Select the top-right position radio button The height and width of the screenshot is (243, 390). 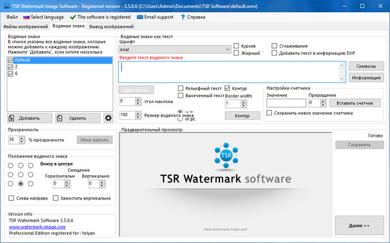click(x=30, y=165)
